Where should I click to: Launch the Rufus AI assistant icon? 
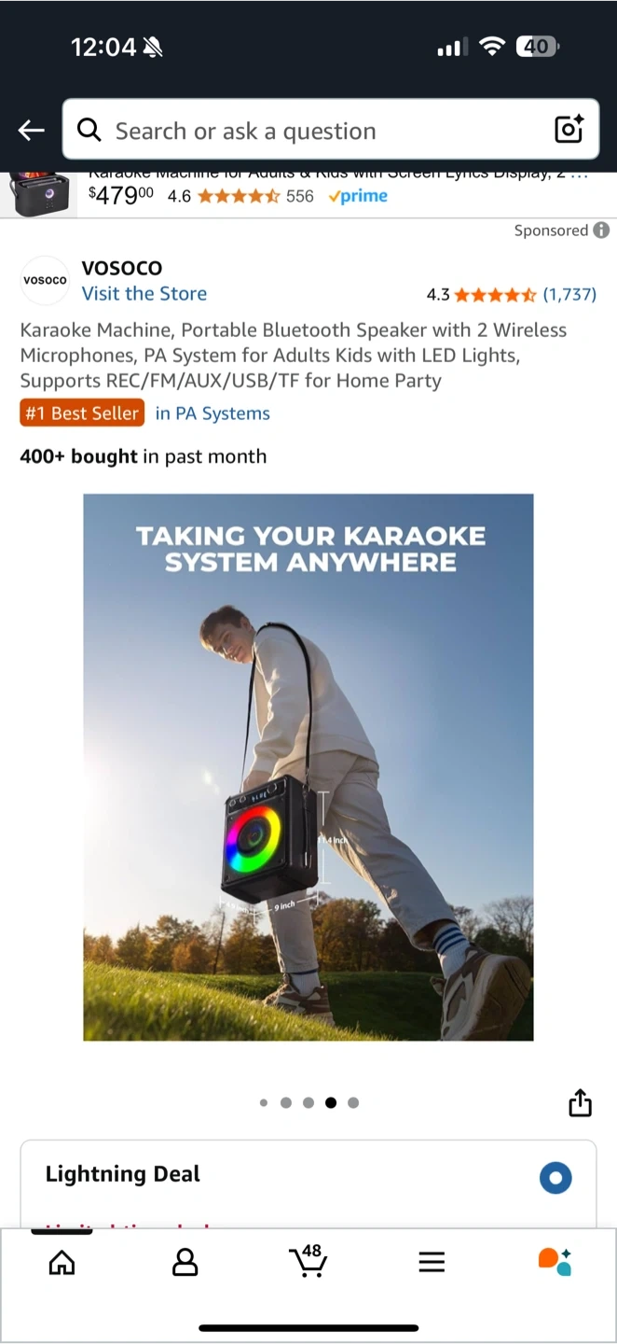pos(555,1262)
